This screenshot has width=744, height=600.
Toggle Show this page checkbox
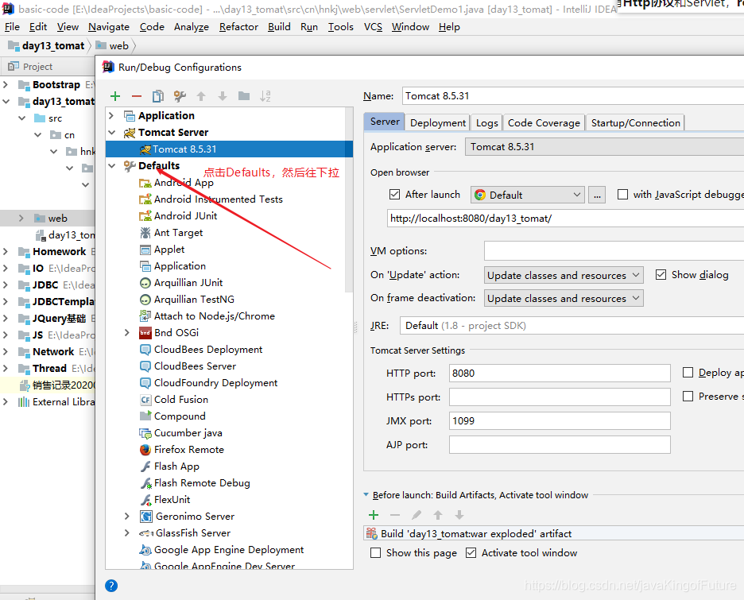(375, 553)
